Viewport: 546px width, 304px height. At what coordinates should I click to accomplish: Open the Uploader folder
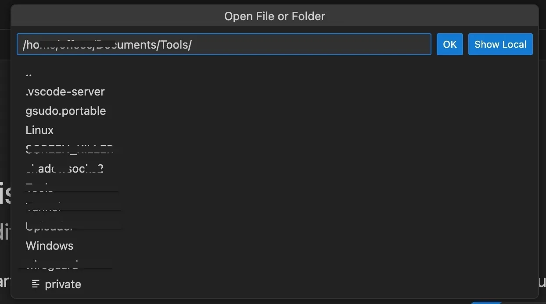(x=49, y=226)
